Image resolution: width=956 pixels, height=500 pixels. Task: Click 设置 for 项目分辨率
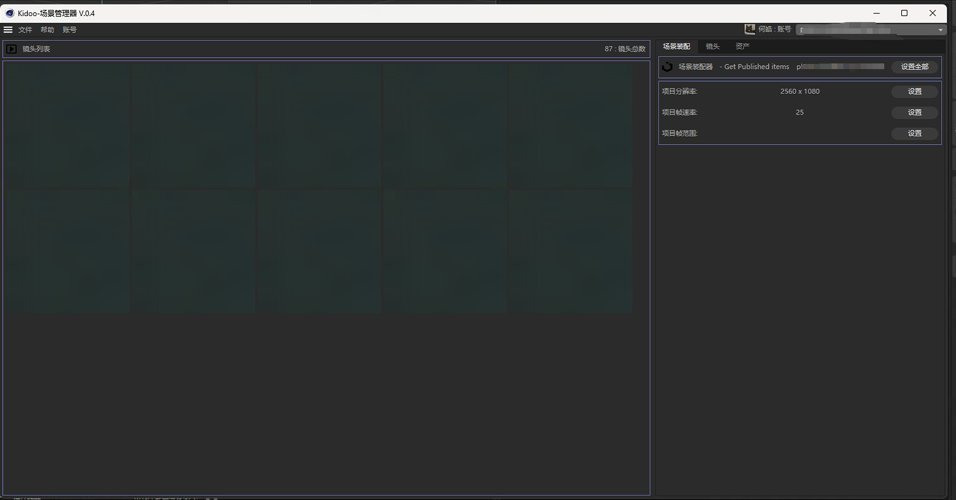pos(914,91)
